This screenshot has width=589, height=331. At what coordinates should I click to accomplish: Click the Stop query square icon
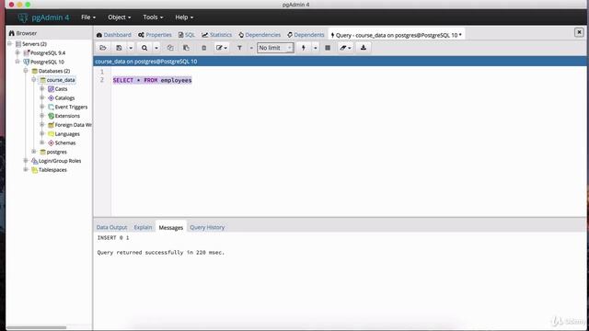coord(328,48)
